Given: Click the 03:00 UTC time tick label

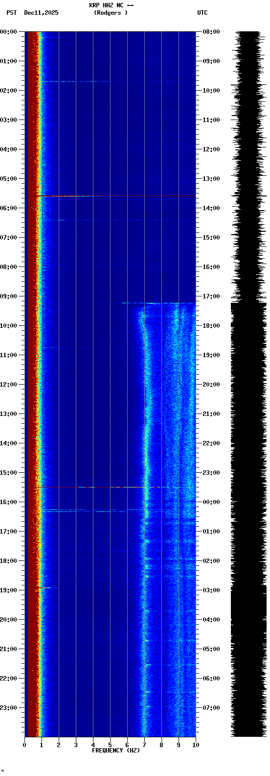Looking at the screenshot, I should tap(211, 590).
